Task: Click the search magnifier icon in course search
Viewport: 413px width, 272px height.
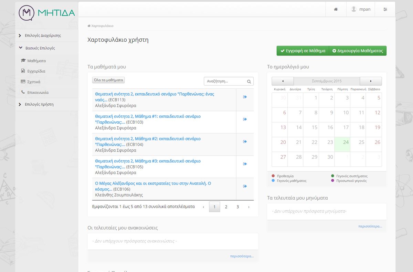Action: [249, 82]
